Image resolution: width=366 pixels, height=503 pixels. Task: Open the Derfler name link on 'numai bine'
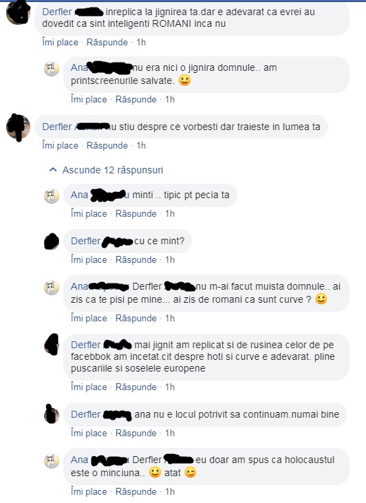pyautogui.click(x=85, y=414)
